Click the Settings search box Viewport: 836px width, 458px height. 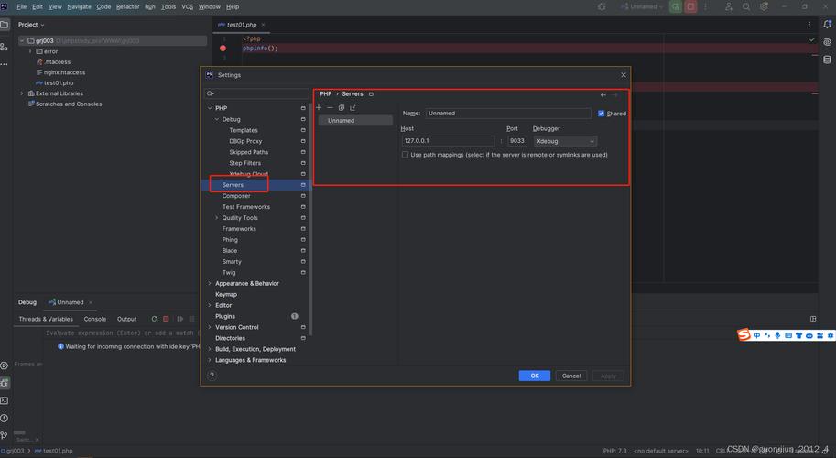pos(256,93)
